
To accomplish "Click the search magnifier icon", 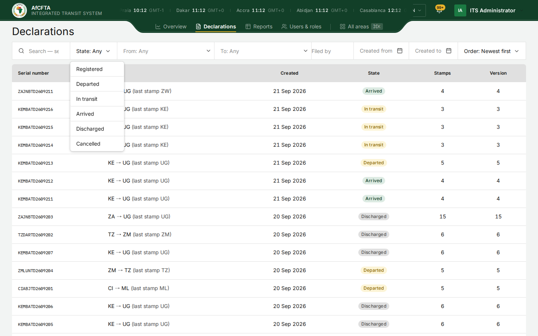I will click(21, 51).
